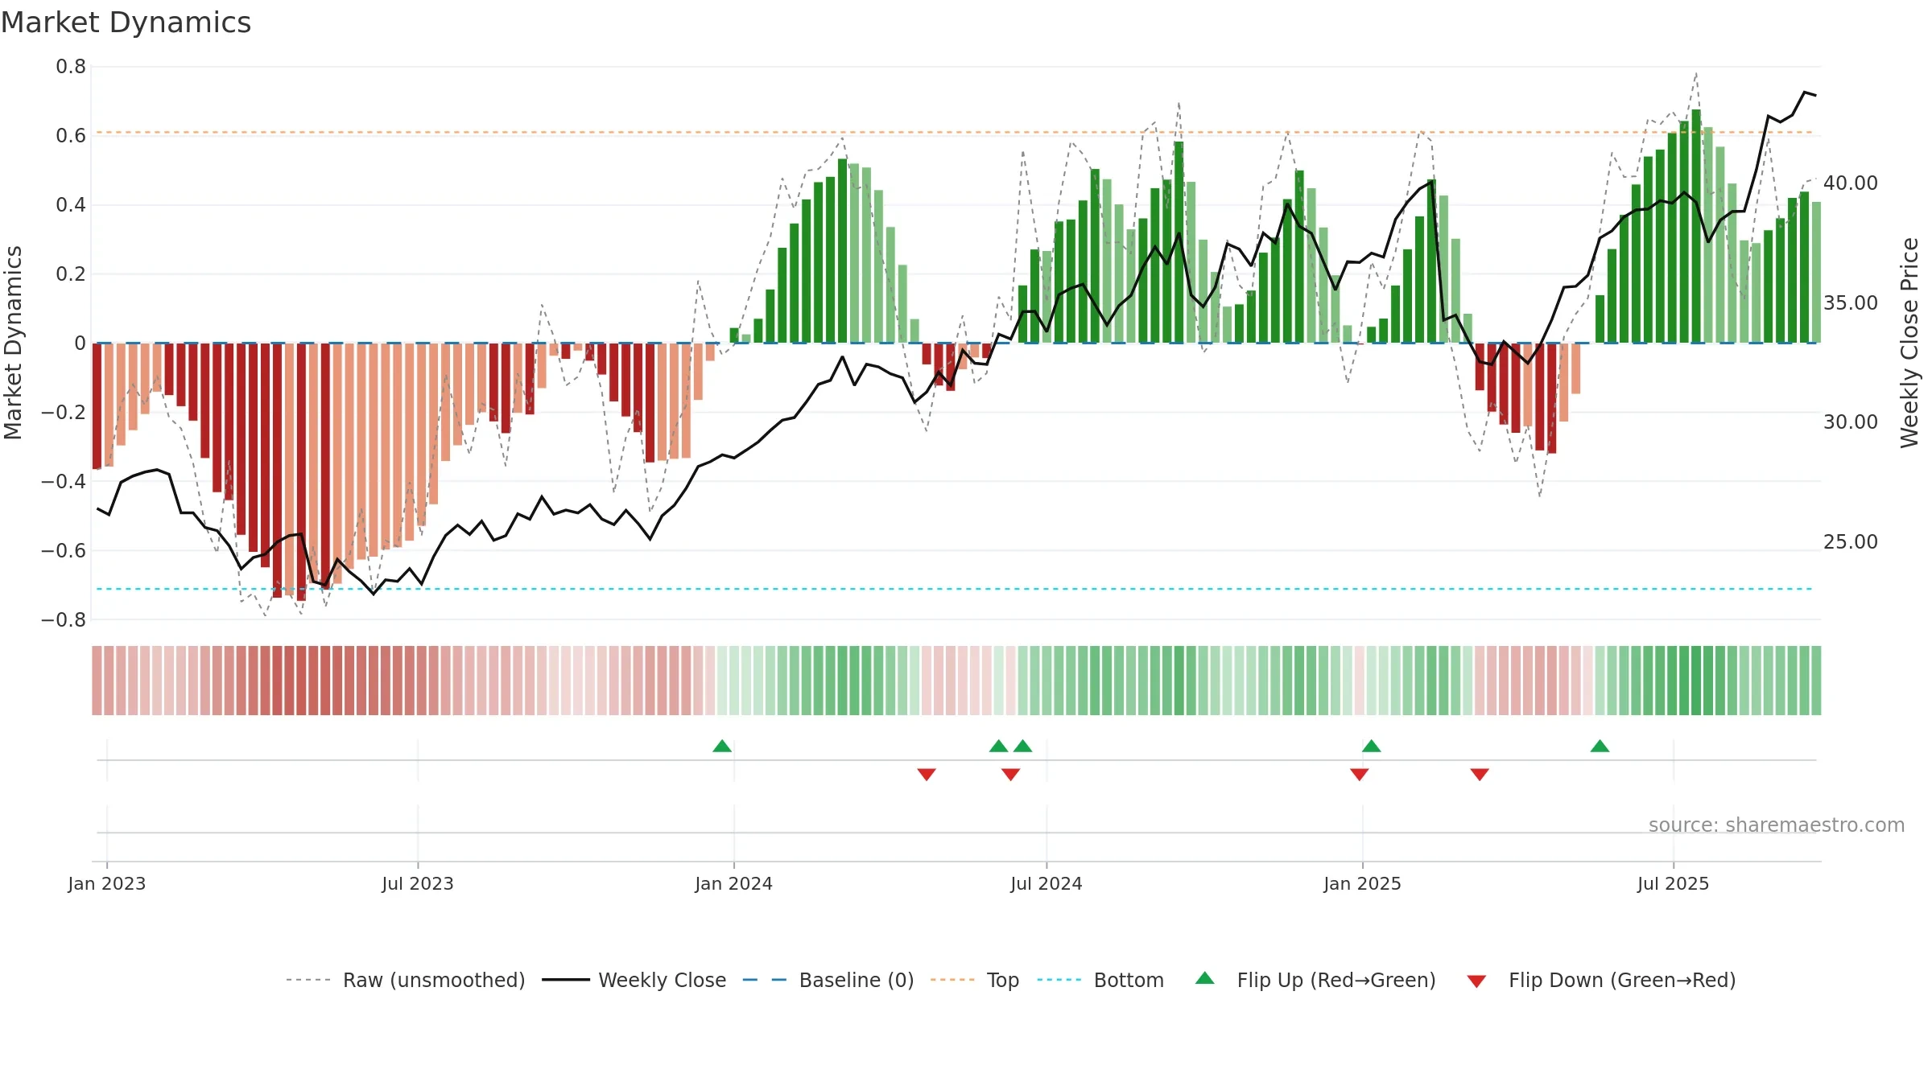
Task: Click the source: sharemaestro.com text
Action: coord(1777,825)
